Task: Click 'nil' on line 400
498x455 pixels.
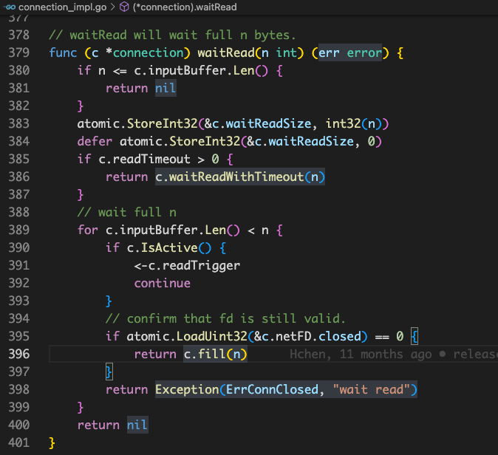Action: (137, 425)
